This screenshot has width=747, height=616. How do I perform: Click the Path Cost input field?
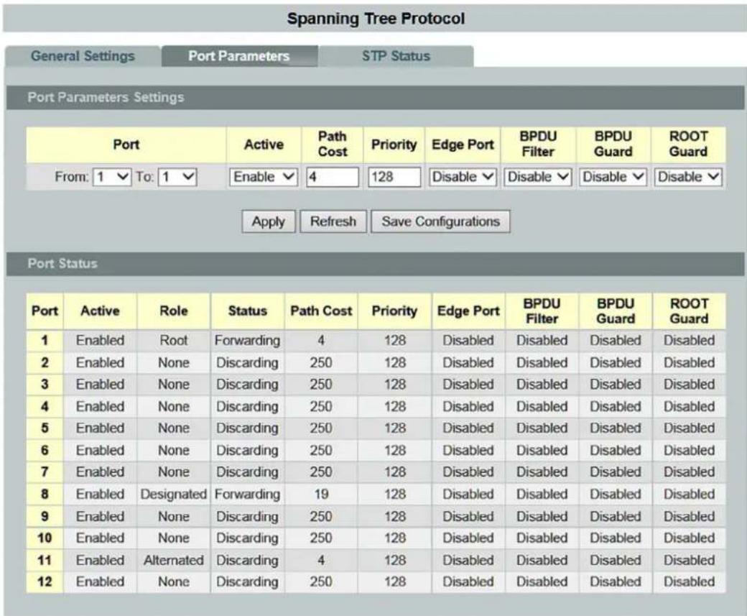point(333,177)
